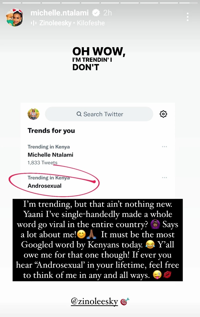Tap the last story progress bar segment
Viewport: 200px width, 317px height.
point(188,3)
